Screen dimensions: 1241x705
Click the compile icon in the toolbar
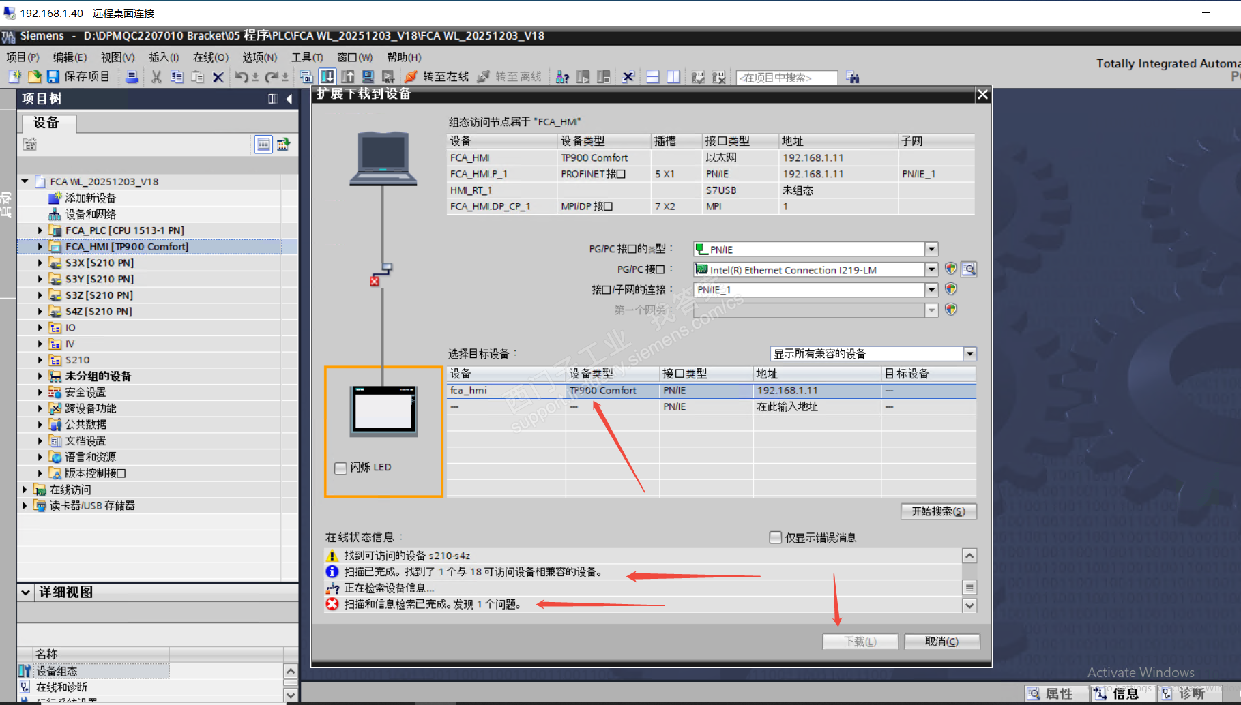(306, 77)
